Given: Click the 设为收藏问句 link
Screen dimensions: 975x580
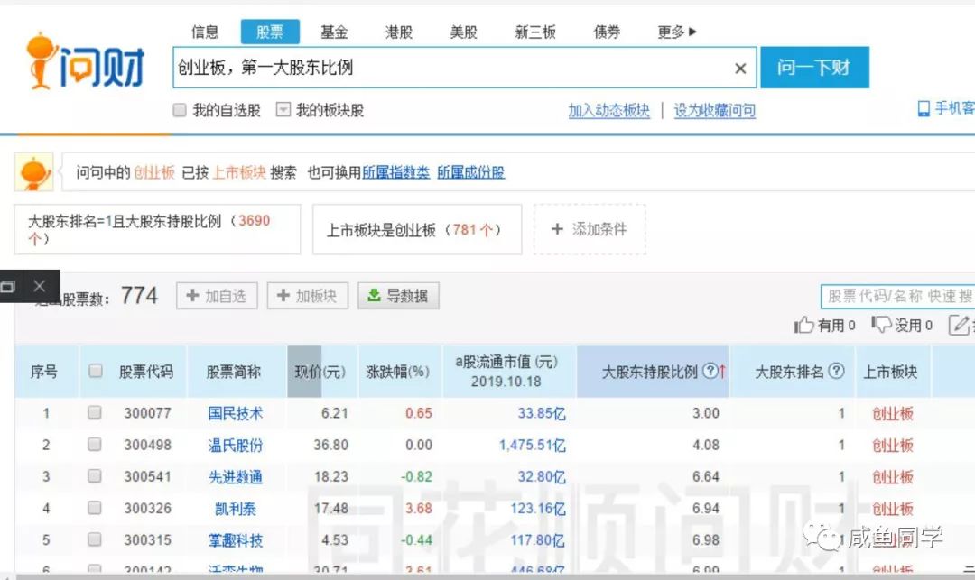Looking at the screenshot, I should click(714, 111).
